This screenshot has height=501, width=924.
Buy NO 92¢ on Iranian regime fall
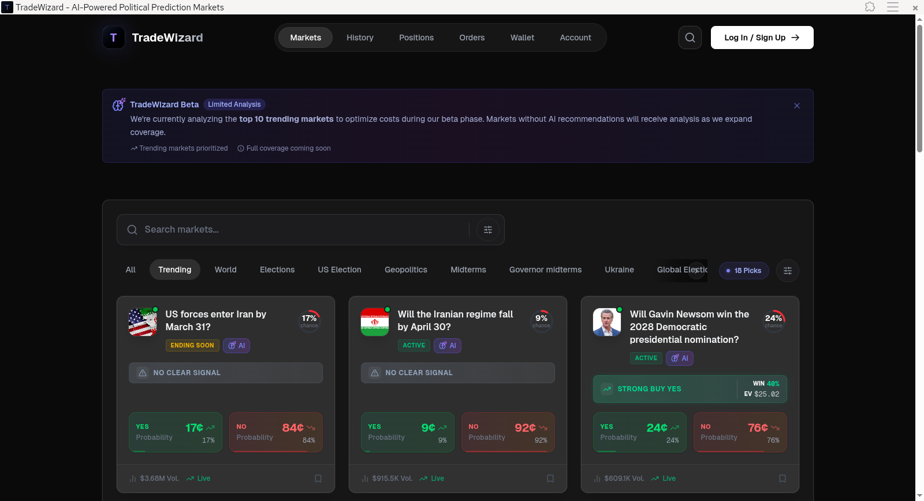coord(508,432)
